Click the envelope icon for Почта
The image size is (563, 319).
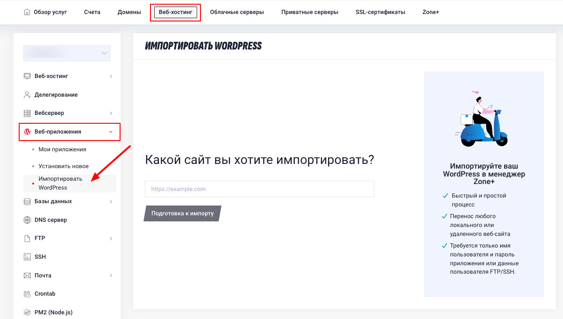click(x=27, y=276)
